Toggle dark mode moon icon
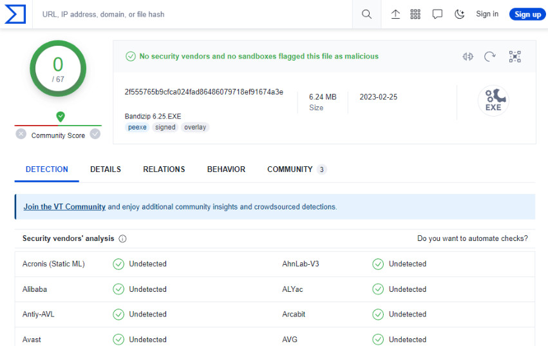The image size is (548, 346). pyautogui.click(x=459, y=14)
